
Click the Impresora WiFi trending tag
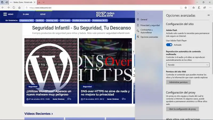27,21
